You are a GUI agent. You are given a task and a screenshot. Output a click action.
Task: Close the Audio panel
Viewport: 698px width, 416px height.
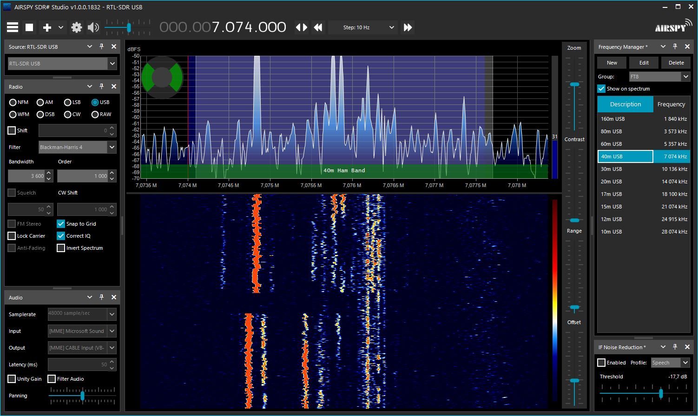pos(114,297)
